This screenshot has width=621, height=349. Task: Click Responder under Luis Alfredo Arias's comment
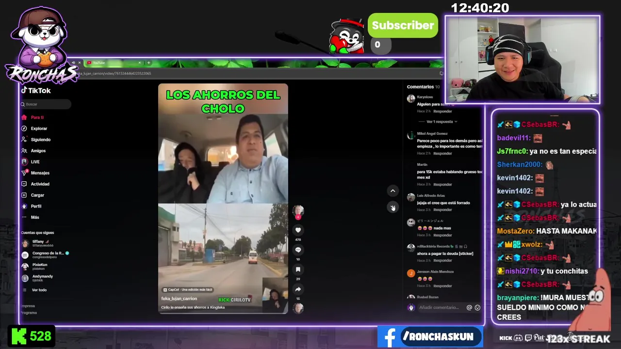pos(442,209)
